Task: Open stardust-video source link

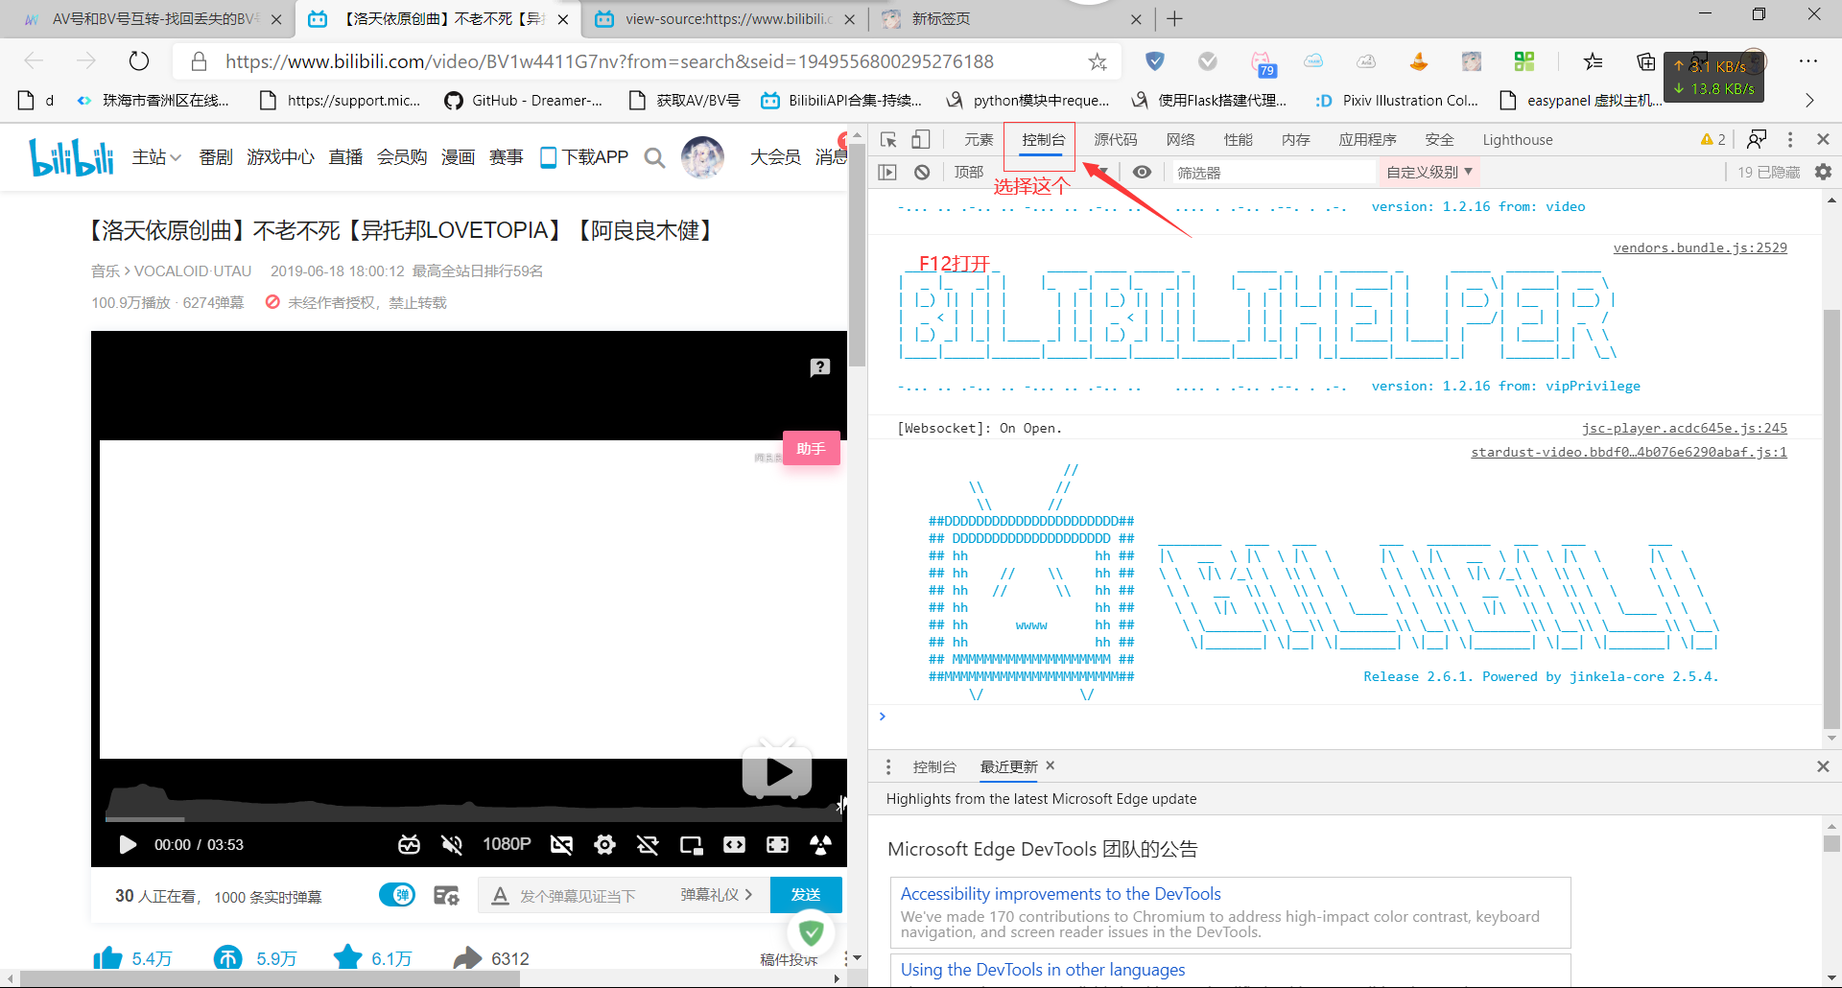Action: pos(1629,452)
